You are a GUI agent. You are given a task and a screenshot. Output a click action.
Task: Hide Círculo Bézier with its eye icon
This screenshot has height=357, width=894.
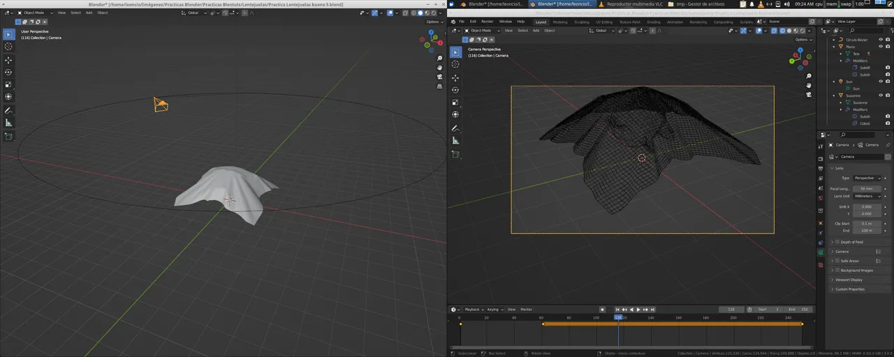tap(880, 40)
